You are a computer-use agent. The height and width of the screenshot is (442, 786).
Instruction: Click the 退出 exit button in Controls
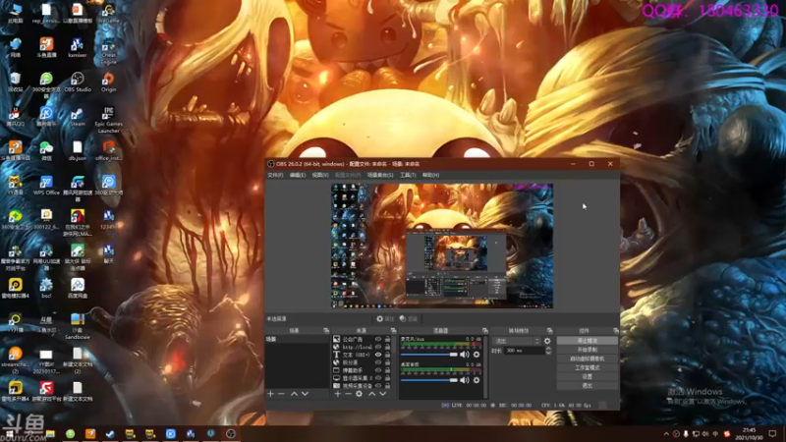coord(587,386)
